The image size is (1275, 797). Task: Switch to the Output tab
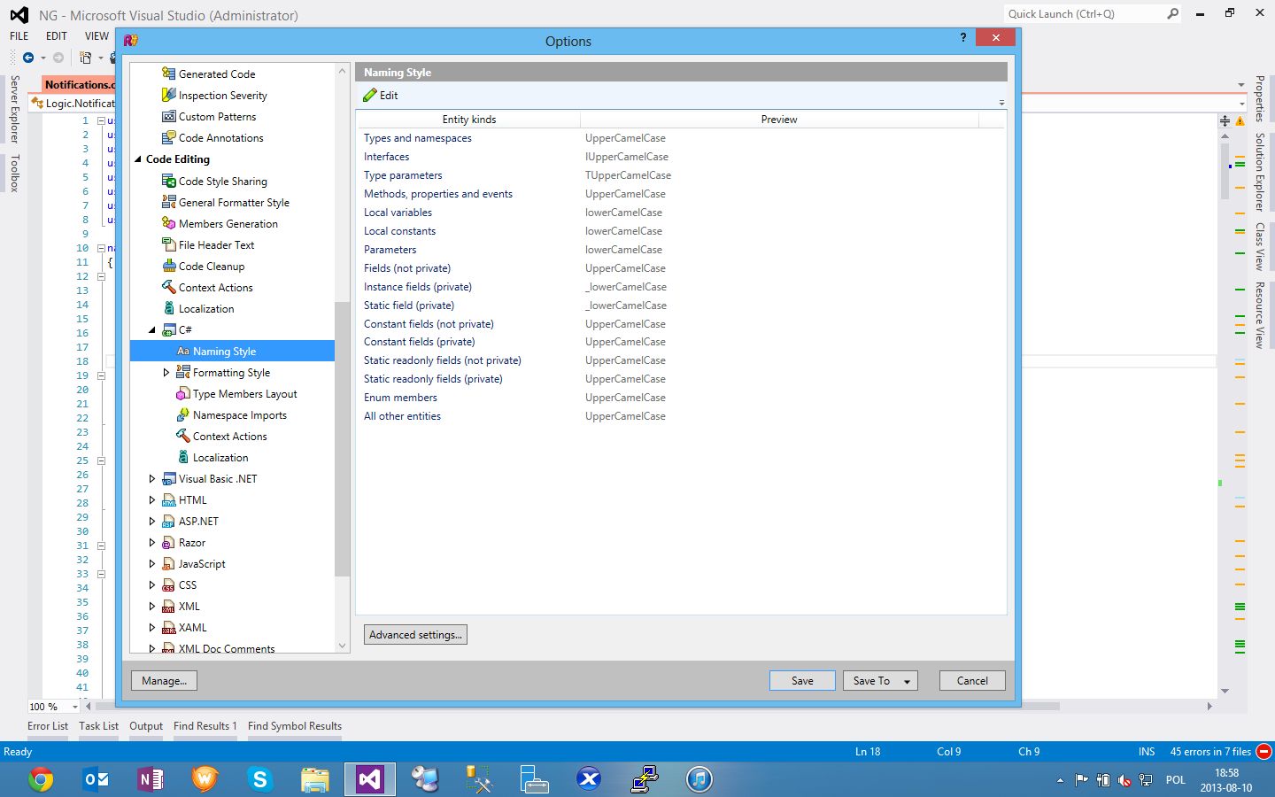(x=146, y=726)
